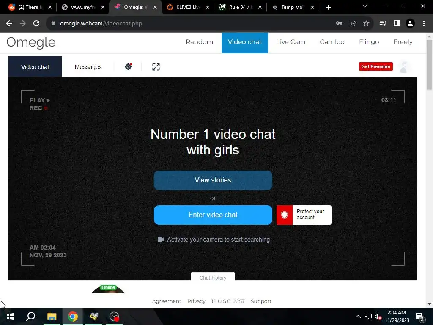This screenshot has width=433, height=325.
Task: Toggle the Chrome side panel icon
Action: pos(397,24)
